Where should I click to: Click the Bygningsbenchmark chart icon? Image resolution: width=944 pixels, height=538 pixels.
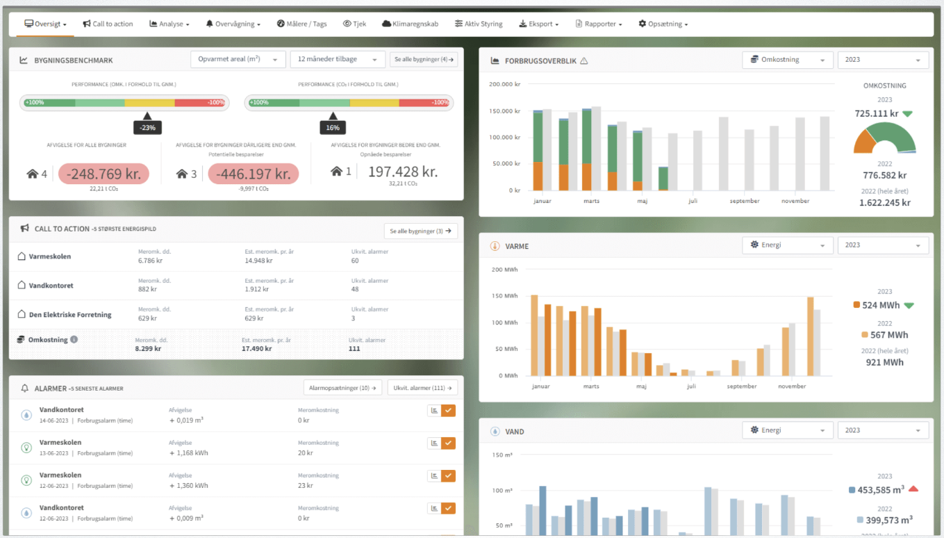pos(23,60)
